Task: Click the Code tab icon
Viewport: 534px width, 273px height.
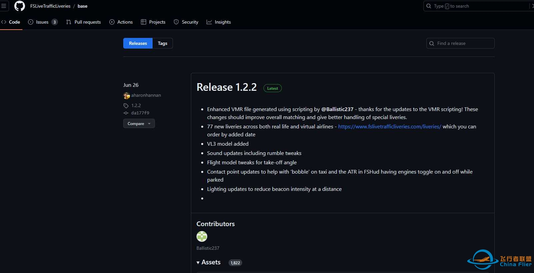Action: 4,22
